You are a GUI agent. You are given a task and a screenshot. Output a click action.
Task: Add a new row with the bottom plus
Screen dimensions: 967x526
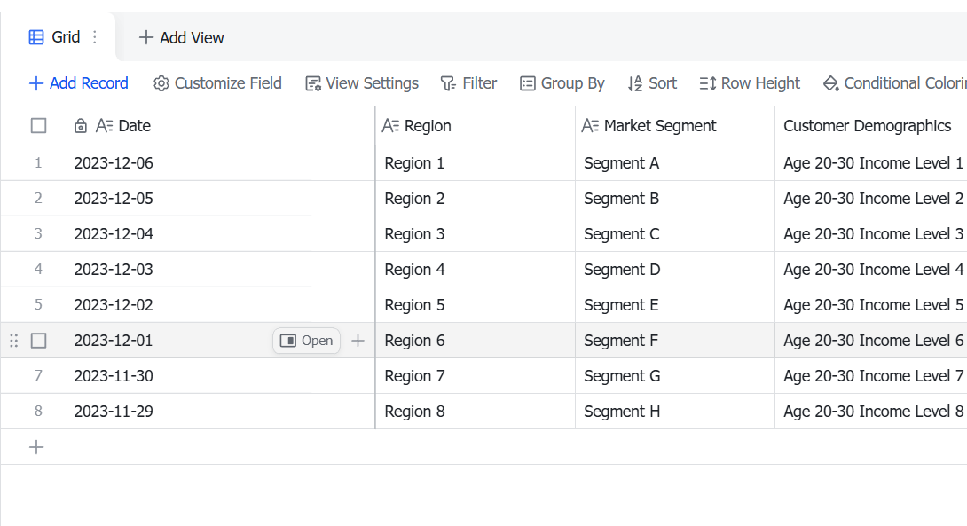click(x=36, y=447)
